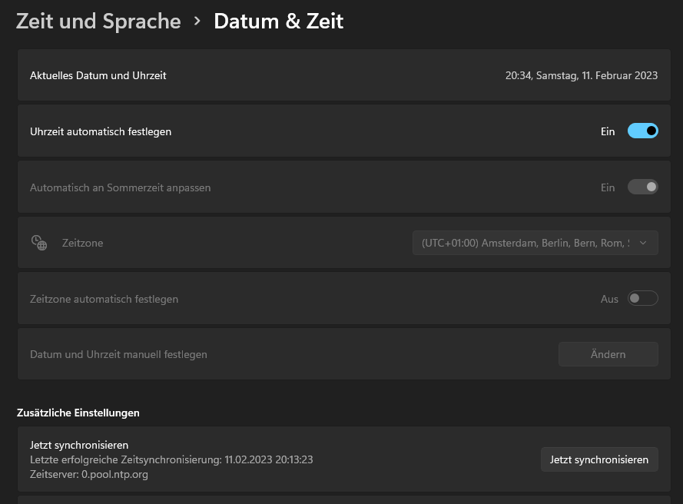
Task: Click the Automatisch an Sommerzeit anpassen label
Action: point(120,187)
